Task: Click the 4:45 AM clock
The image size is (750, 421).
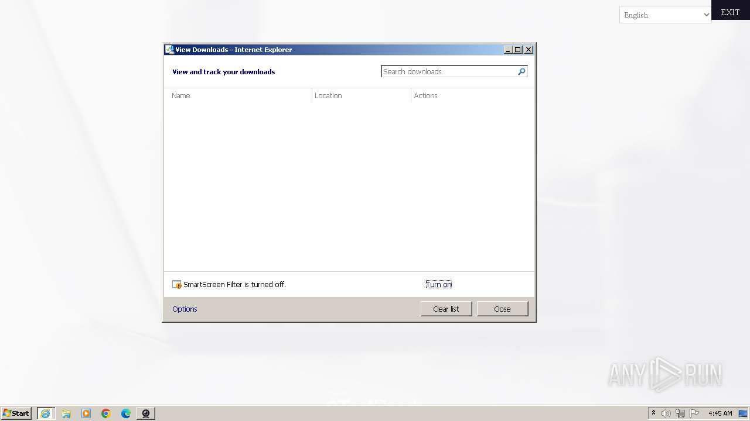Action: (720, 413)
